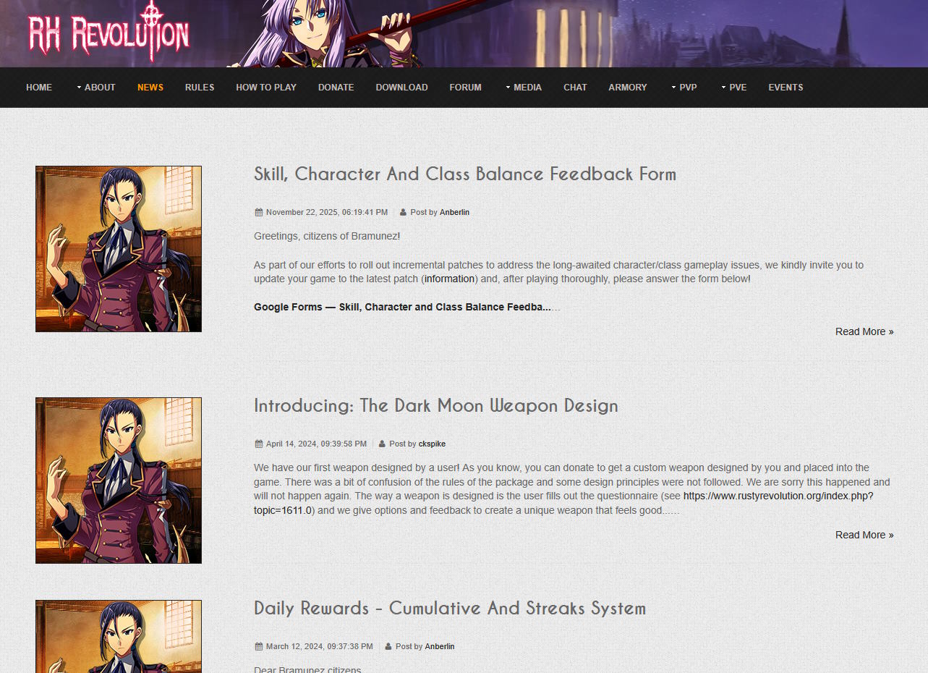Click user icon before Post by ckspike
The height and width of the screenshot is (673, 928).
coord(382,444)
